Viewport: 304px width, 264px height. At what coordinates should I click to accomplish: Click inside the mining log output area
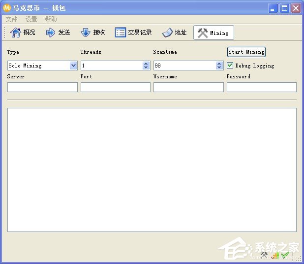point(152,170)
